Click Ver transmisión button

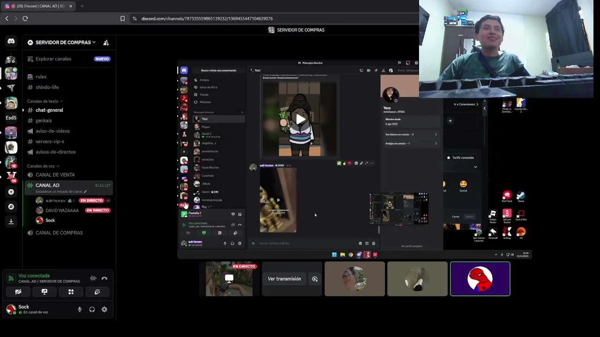(x=284, y=279)
